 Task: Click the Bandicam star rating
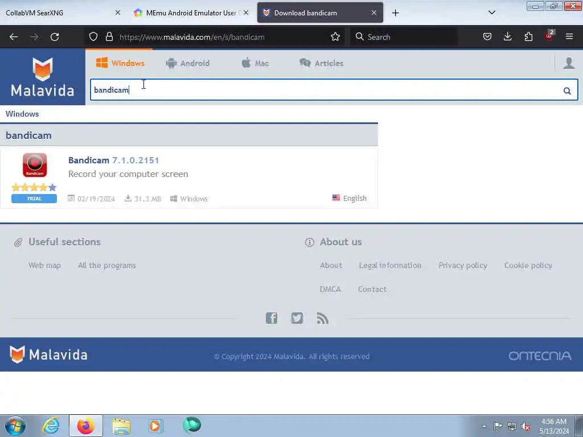(34, 187)
